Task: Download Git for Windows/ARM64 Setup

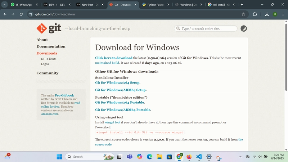Action: point(120,90)
